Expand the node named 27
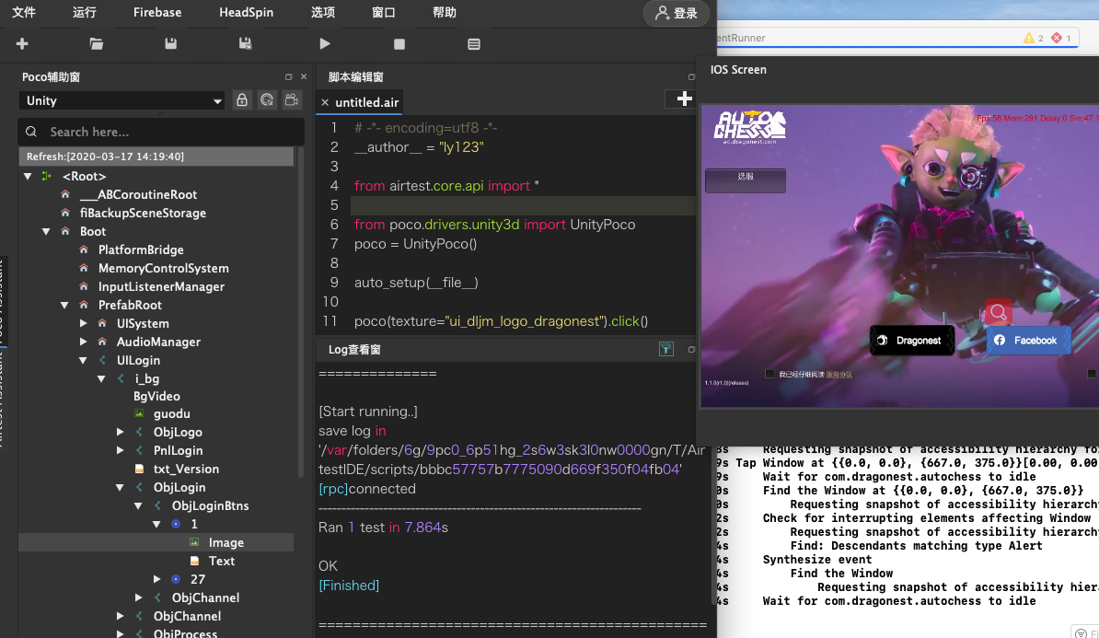The width and height of the screenshot is (1099, 638). pyautogui.click(x=157, y=579)
